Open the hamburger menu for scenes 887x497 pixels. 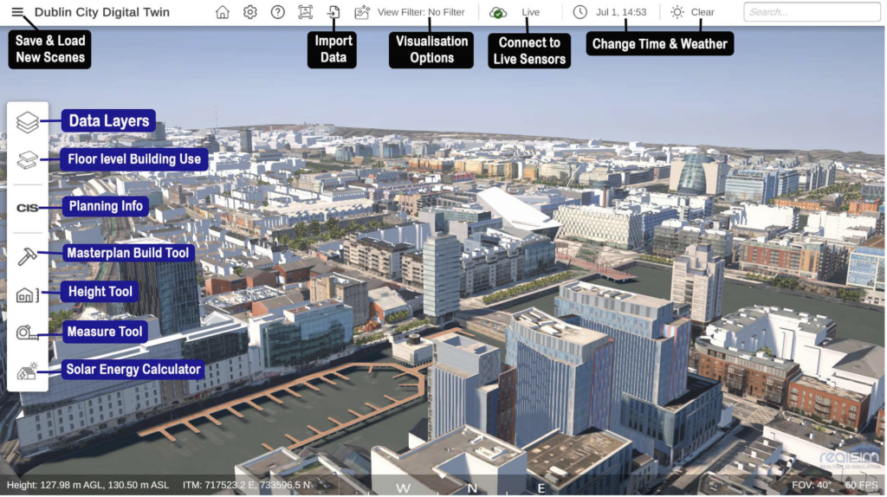coord(17,12)
